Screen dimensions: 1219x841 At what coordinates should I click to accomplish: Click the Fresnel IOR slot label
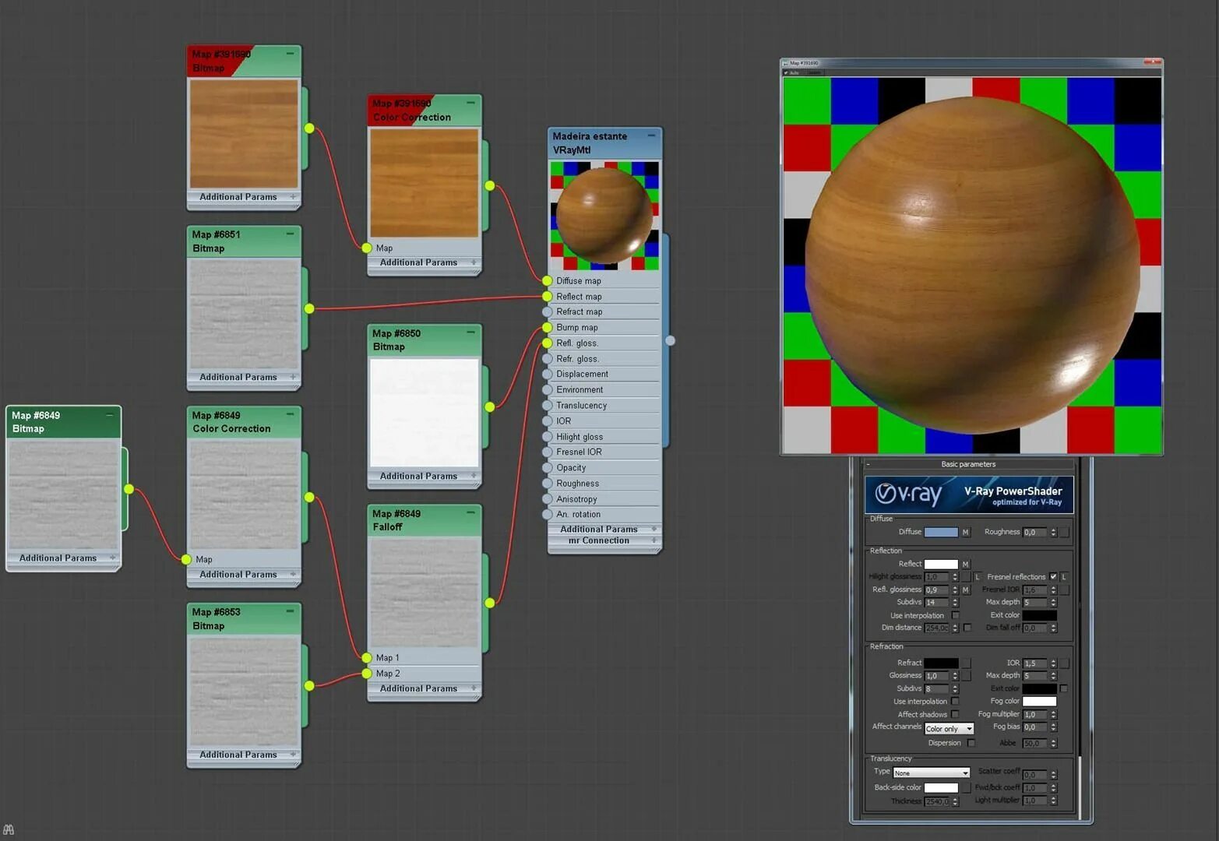point(579,452)
